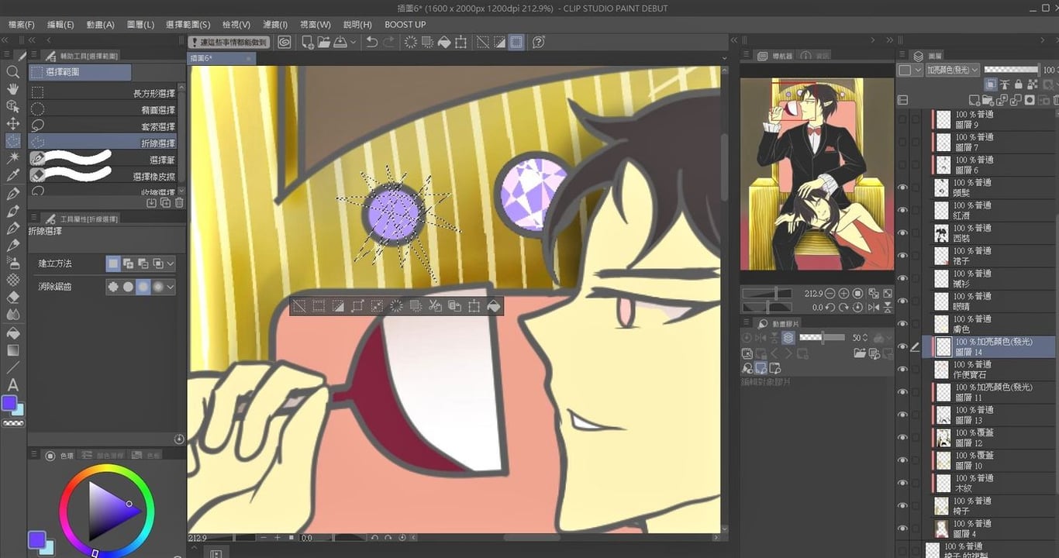Choose the 選擇橡皮擦 sub tool
1059x558 pixels.
(103, 177)
